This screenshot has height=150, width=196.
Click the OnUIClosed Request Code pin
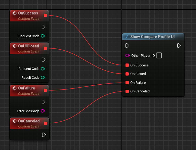point(43,69)
